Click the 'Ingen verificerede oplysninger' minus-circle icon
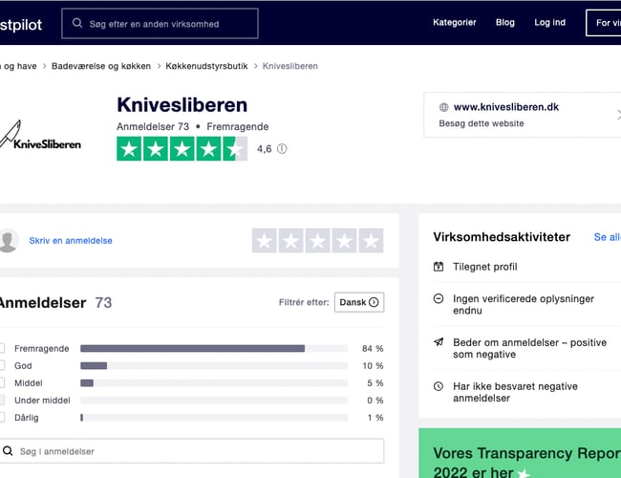 439,298
